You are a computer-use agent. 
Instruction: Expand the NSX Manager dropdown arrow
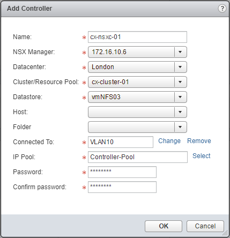(x=180, y=52)
